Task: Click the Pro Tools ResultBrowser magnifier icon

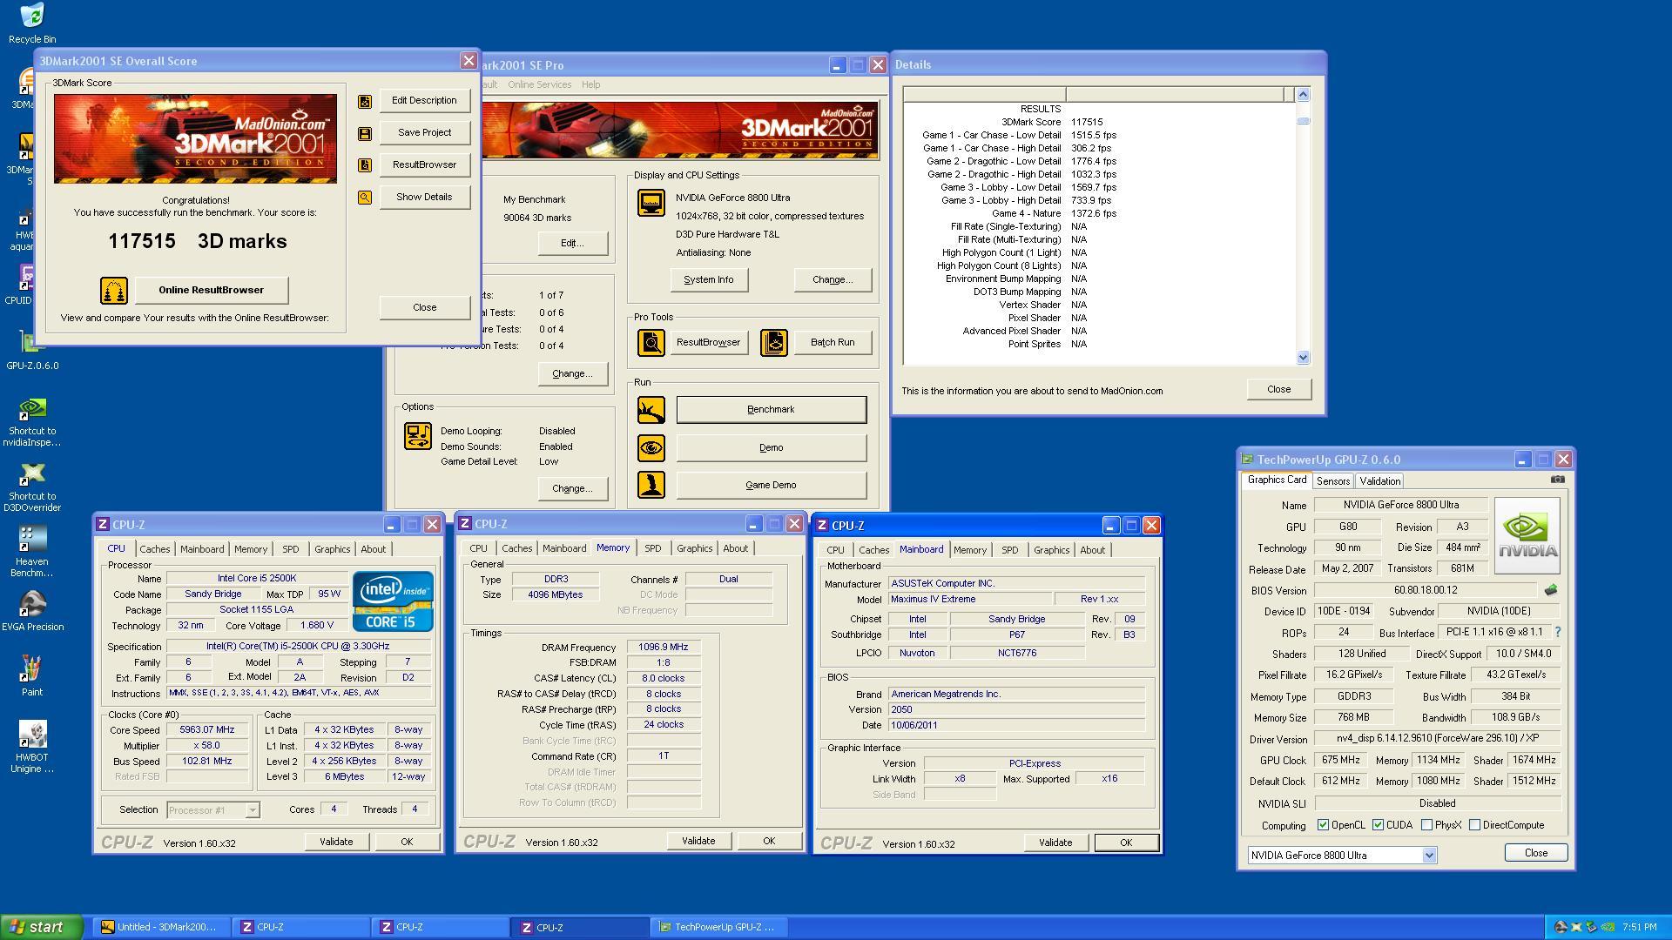Action: point(651,343)
